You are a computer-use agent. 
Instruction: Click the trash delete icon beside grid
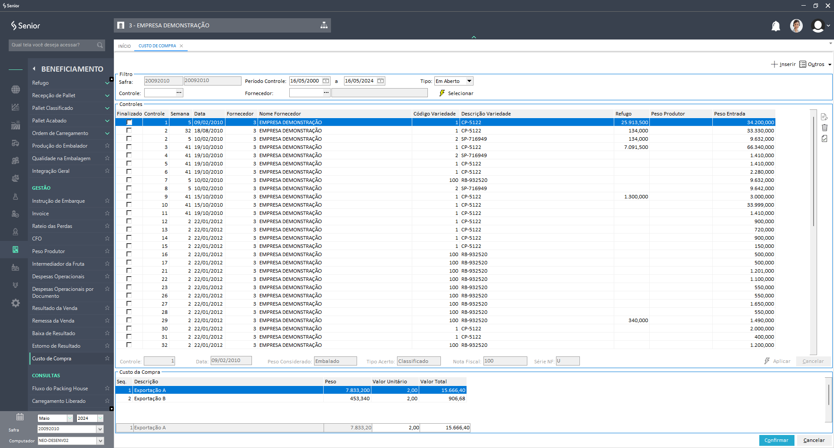pyautogui.click(x=824, y=128)
